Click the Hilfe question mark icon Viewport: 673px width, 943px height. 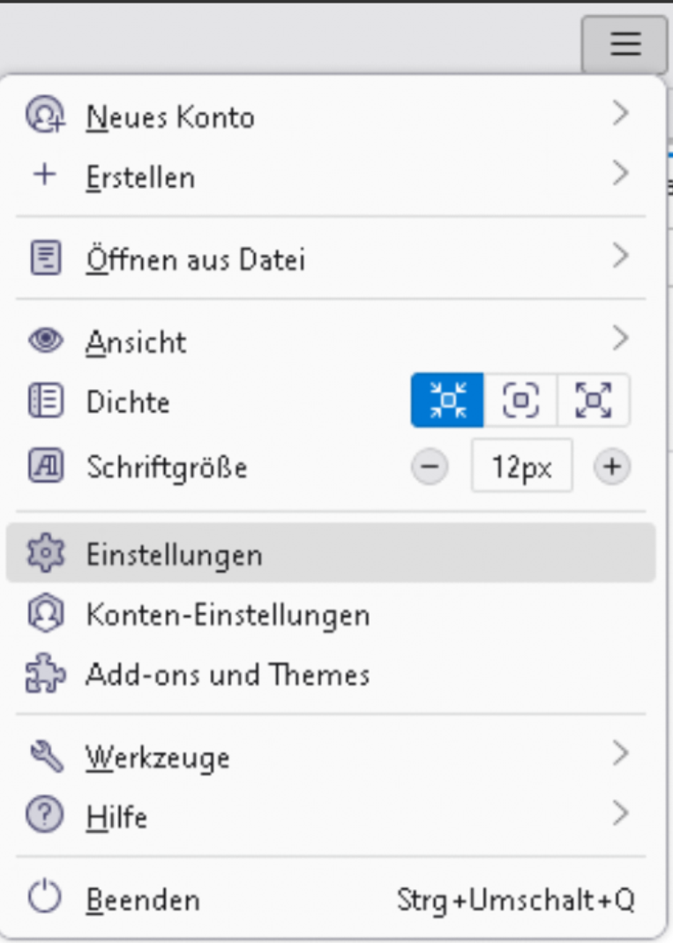pyautogui.click(x=45, y=816)
